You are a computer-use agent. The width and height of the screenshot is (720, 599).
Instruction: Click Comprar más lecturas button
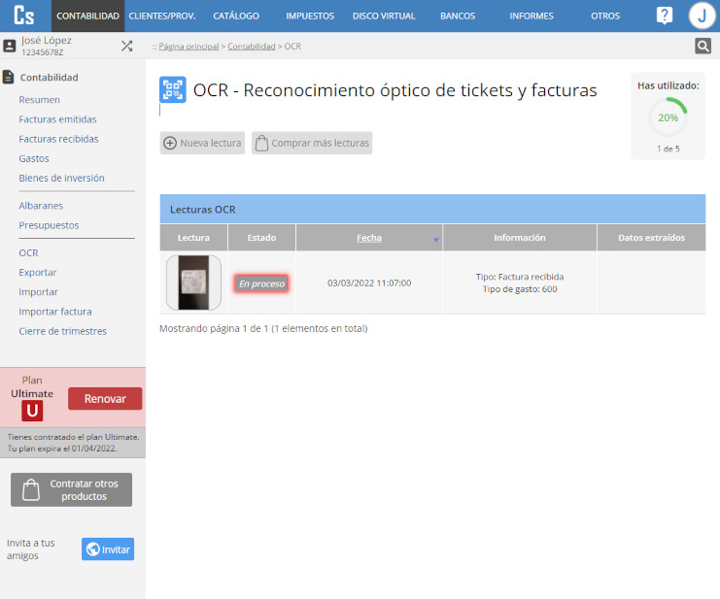(x=312, y=143)
